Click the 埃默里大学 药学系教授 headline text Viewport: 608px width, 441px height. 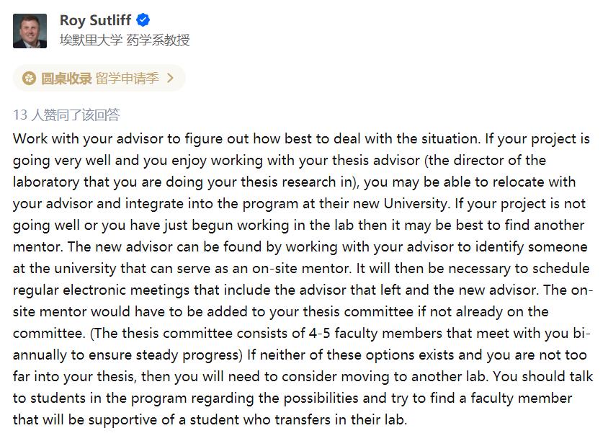pyautogui.click(x=124, y=40)
